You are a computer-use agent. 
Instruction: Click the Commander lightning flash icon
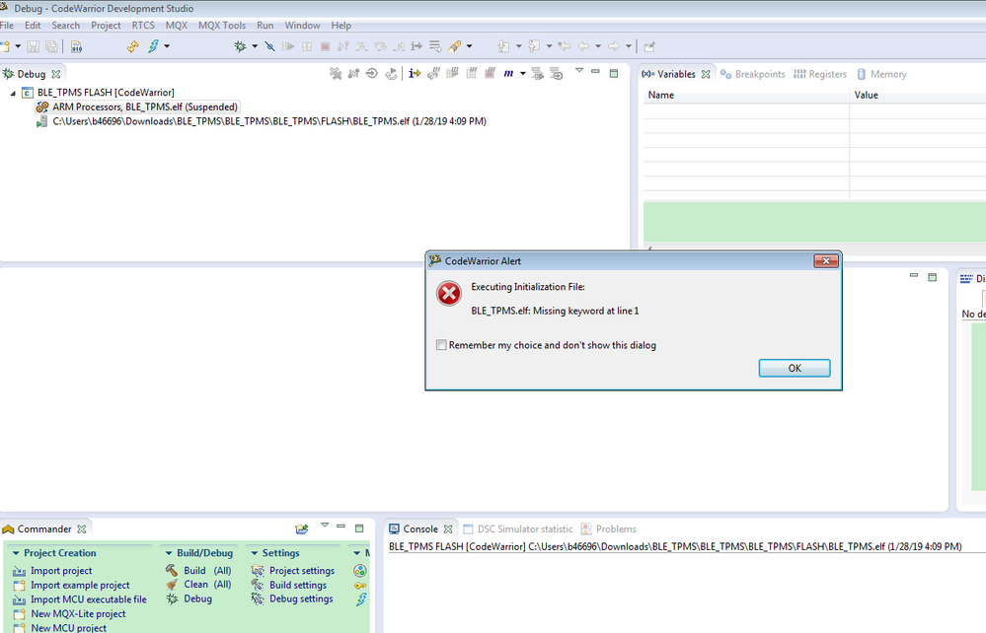pyautogui.click(x=361, y=599)
